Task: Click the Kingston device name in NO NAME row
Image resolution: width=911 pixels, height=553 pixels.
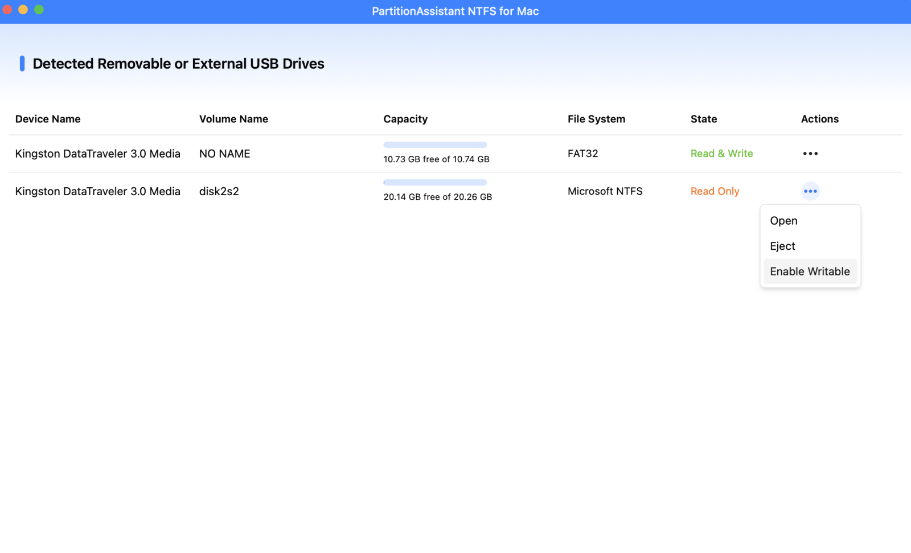Action: coord(98,154)
